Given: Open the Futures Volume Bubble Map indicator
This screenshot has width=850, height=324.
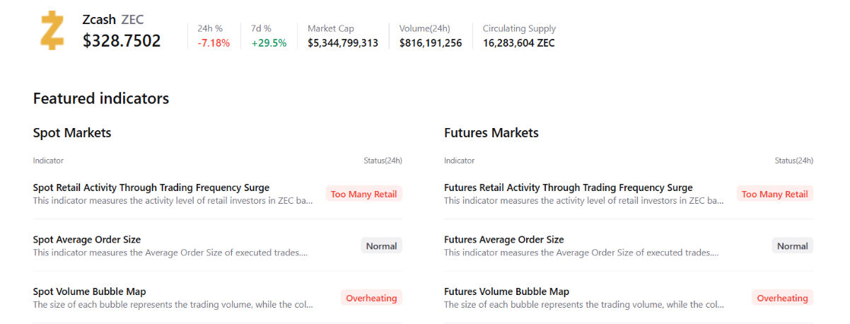Looking at the screenshot, I should tap(506, 291).
